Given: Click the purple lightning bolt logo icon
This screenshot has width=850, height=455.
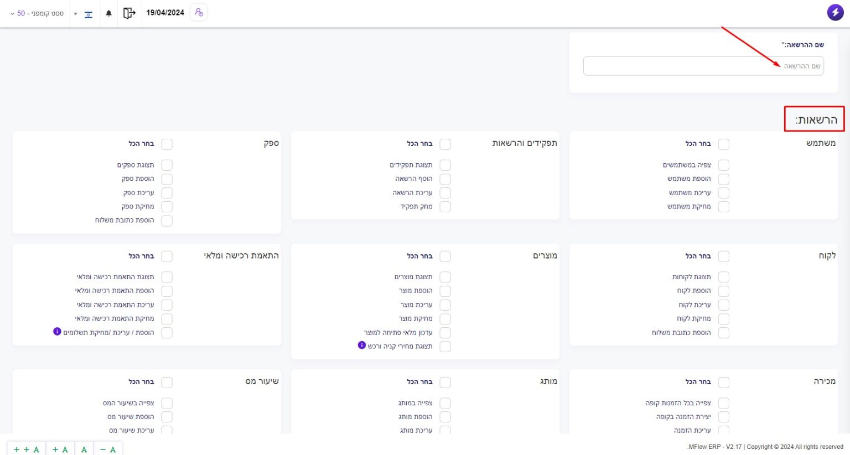Looking at the screenshot, I should tap(835, 12).
